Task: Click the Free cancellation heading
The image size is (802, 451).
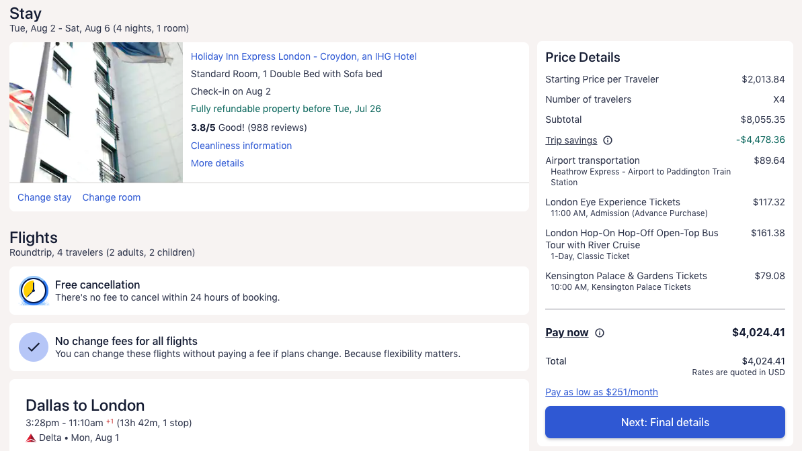Action: pos(97,285)
